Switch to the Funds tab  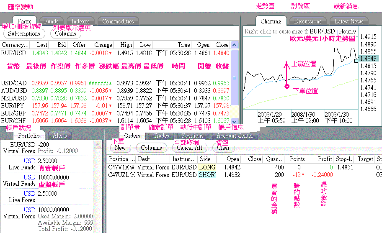point(51,21)
